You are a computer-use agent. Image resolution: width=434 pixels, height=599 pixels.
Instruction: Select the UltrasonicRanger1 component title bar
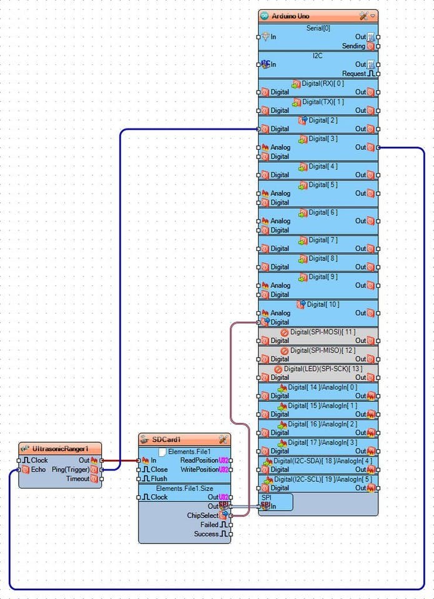click(60, 449)
